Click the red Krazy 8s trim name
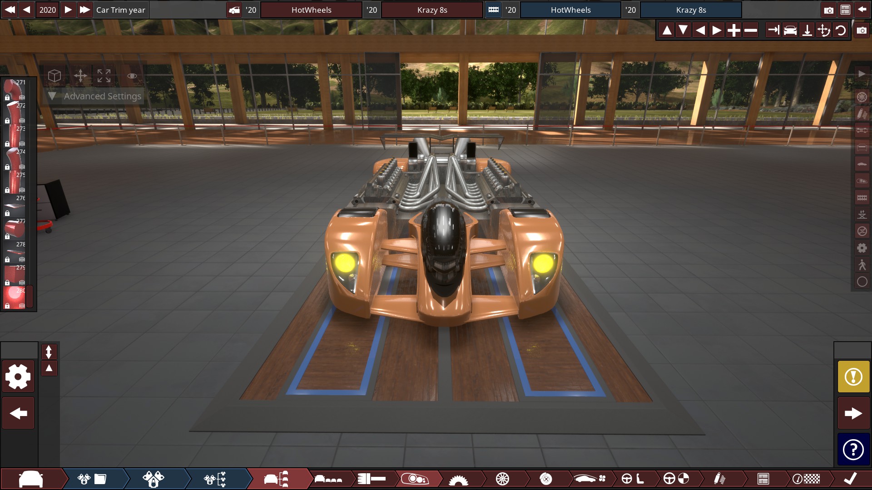This screenshot has height=490, width=872. point(432,10)
